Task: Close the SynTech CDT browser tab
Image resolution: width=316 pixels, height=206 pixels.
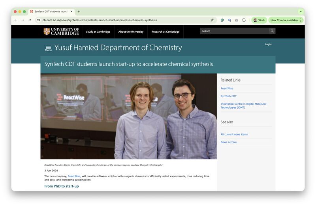Action: pyautogui.click(x=71, y=11)
